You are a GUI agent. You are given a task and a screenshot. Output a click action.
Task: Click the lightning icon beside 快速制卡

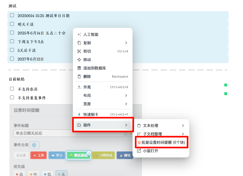[79, 114]
